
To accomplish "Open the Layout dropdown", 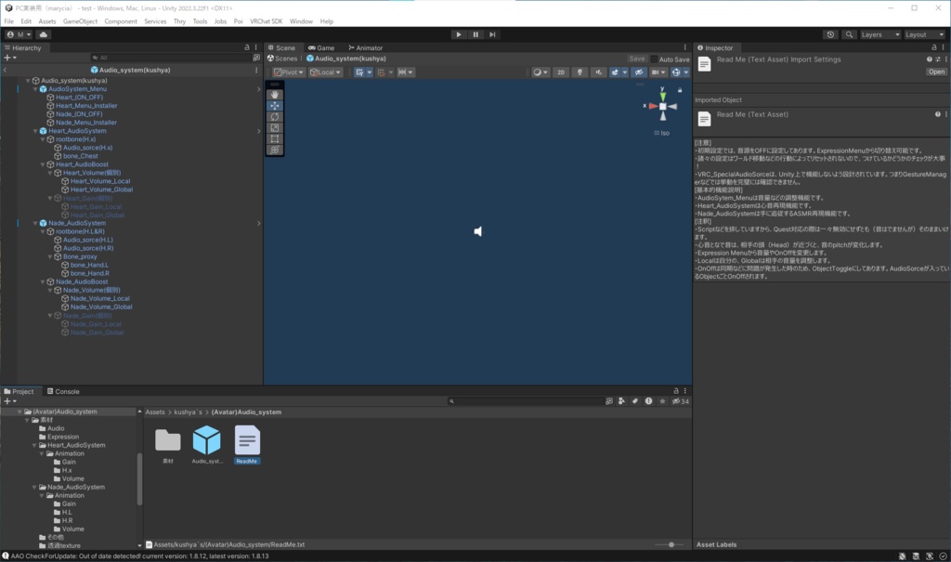I will coord(924,34).
